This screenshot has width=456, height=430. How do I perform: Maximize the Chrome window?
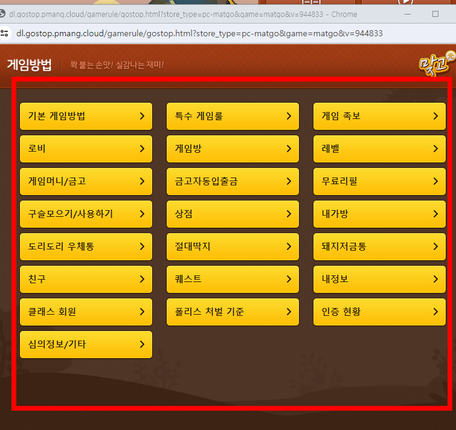pyautogui.click(x=435, y=14)
